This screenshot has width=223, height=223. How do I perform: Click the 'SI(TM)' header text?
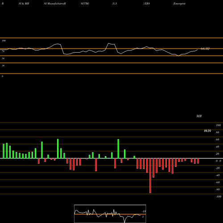[85, 4]
